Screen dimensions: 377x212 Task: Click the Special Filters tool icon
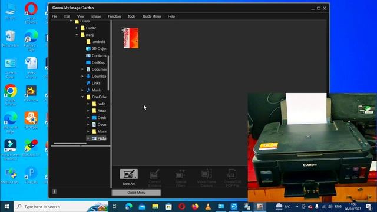(180, 175)
